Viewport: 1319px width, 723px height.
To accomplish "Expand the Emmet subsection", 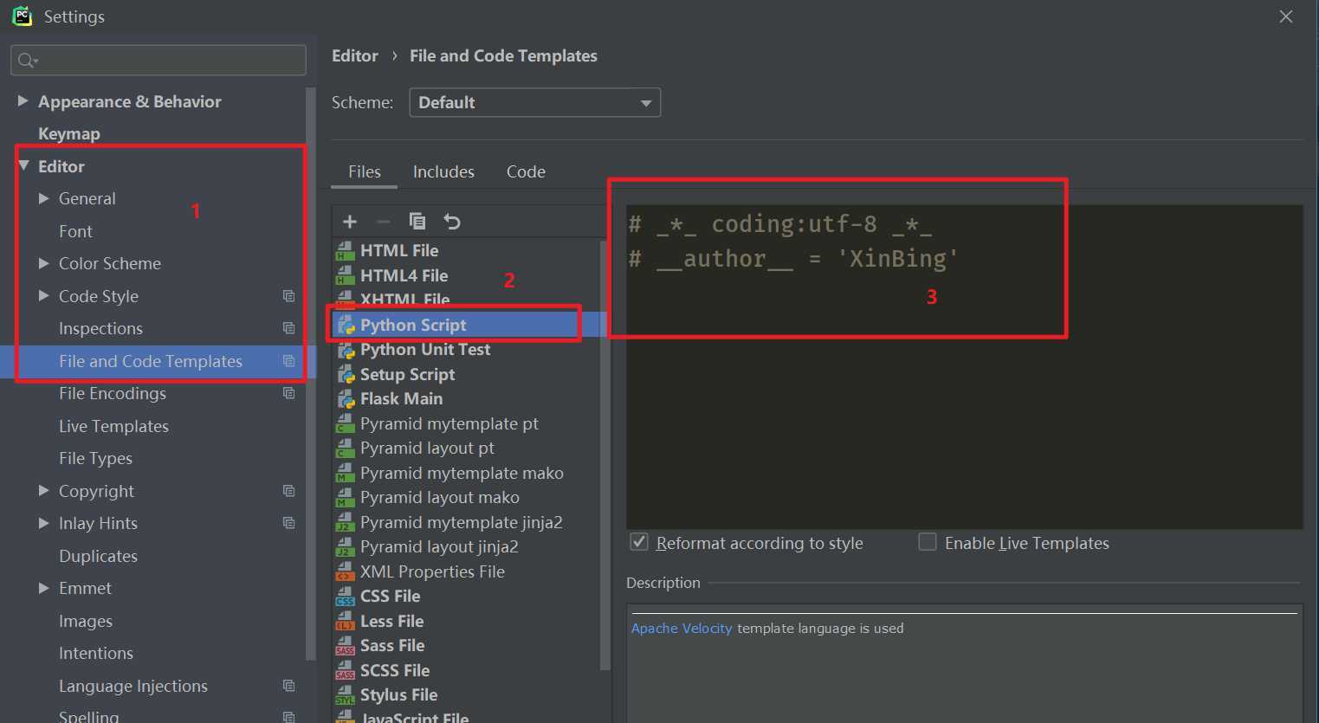I will (43, 588).
